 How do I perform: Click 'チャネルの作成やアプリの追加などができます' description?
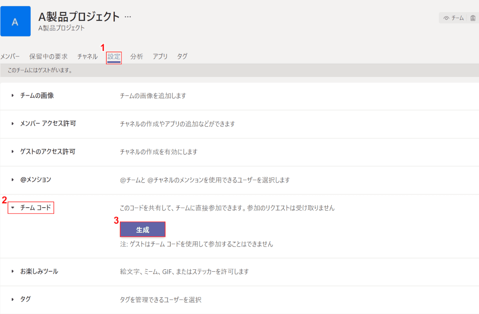(177, 124)
